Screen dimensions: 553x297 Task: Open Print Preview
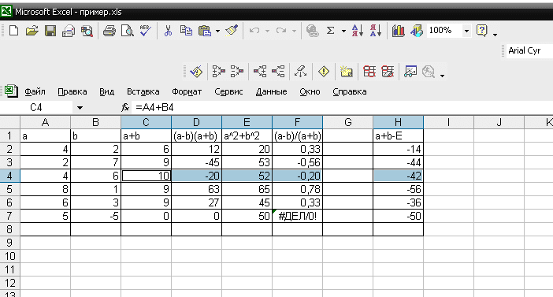pyautogui.click(x=128, y=31)
